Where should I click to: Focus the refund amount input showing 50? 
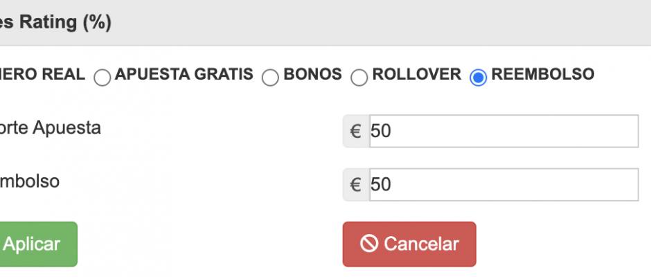504,185
